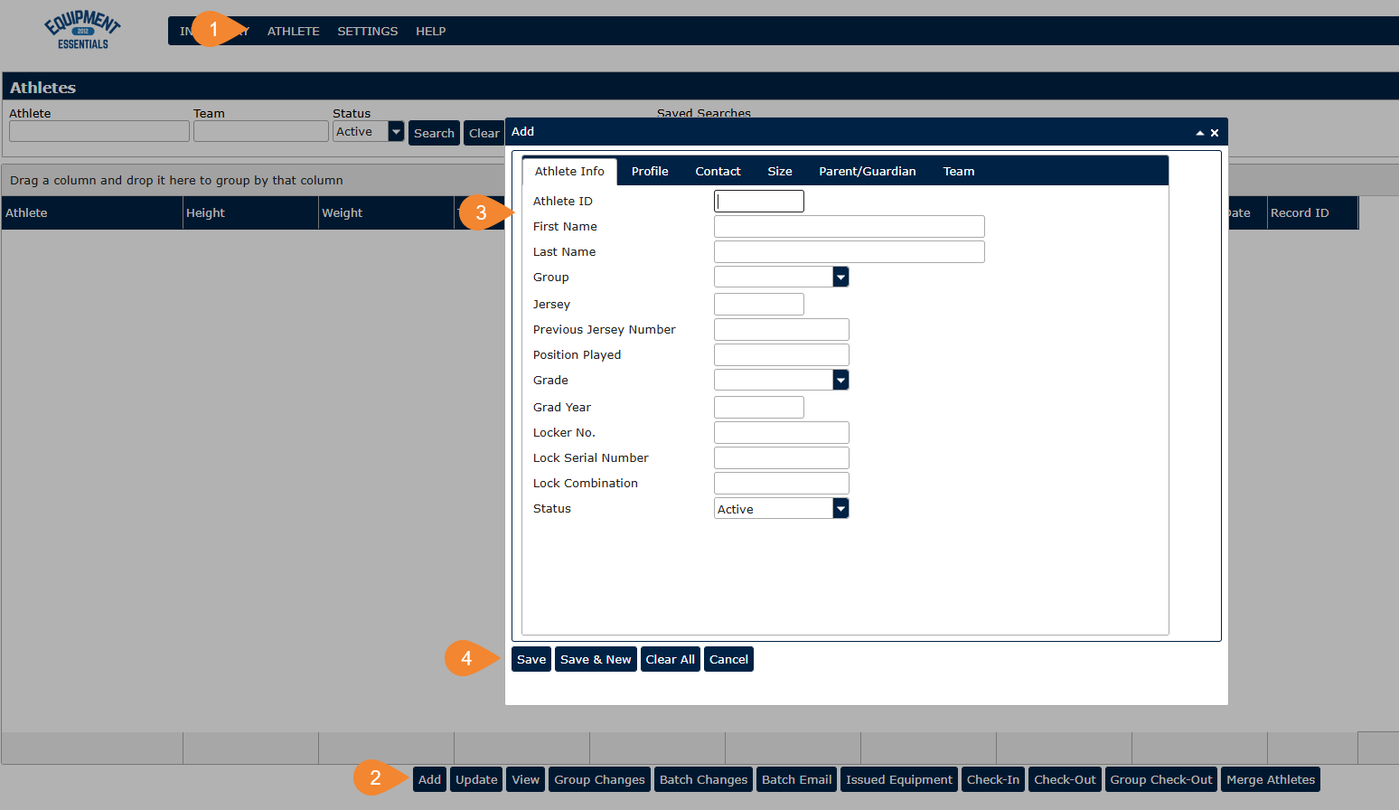Click the Search button
Screen dimensions: 1399x810
point(434,133)
